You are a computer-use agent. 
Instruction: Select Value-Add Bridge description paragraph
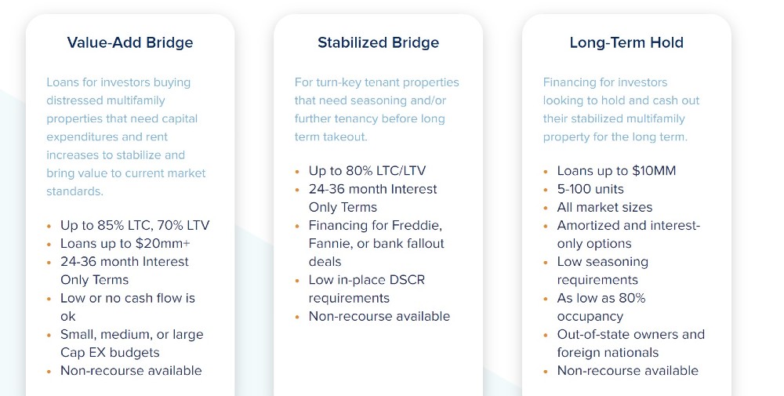(126, 136)
